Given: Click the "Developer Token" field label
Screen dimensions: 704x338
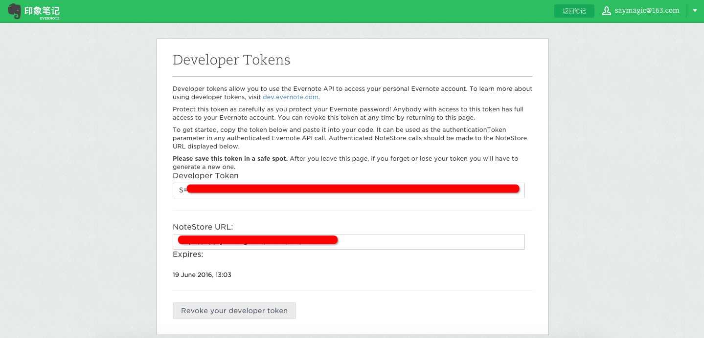Looking at the screenshot, I should (x=205, y=176).
